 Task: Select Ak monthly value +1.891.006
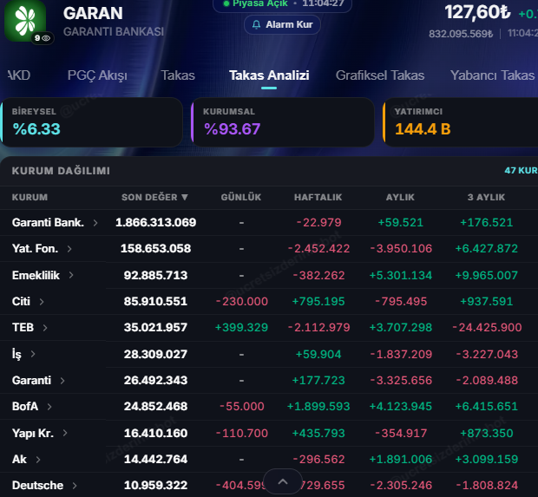tap(401, 460)
